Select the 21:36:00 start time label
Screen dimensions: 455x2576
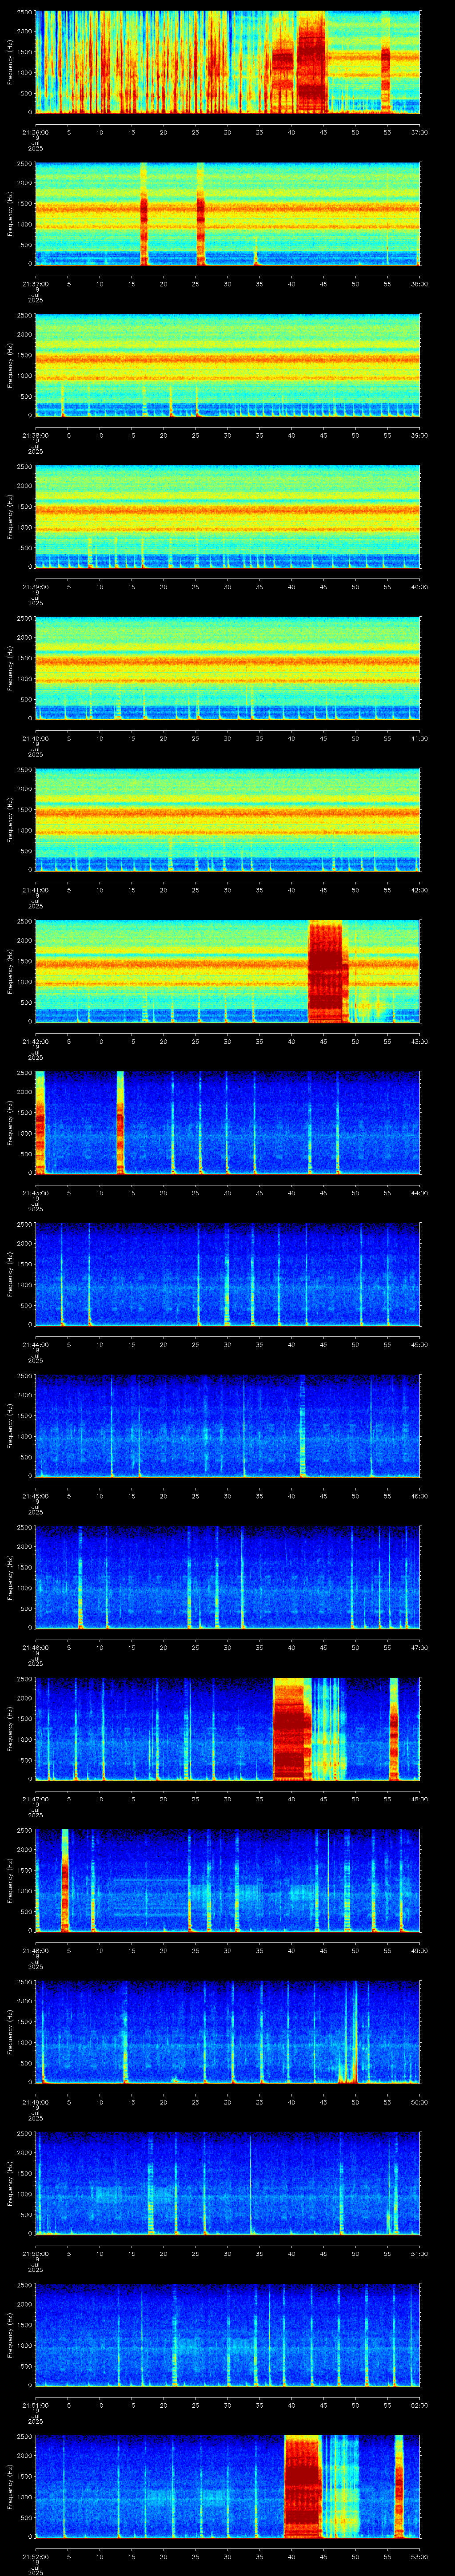click(x=35, y=131)
